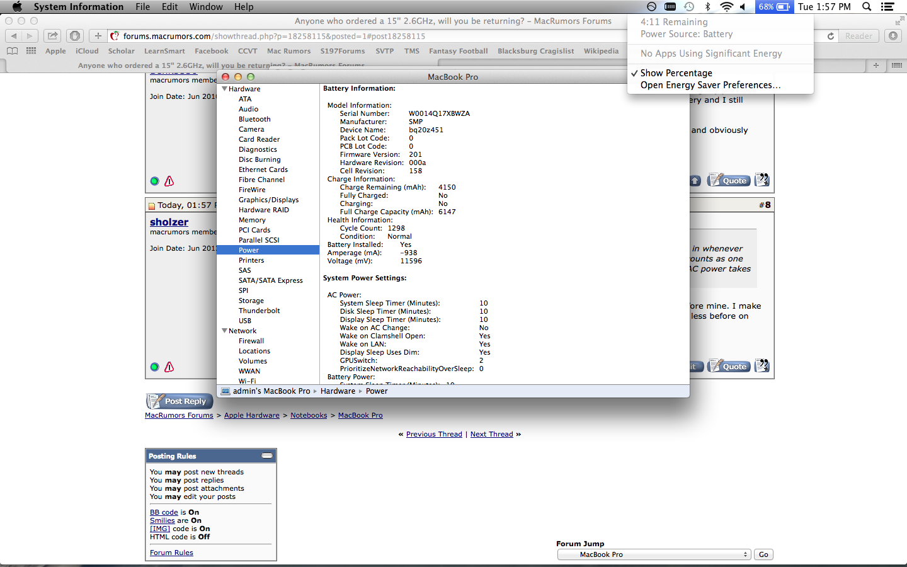This screenshot has height=567, width=907.
Task: Click the round gauge icon in menu bar
Action: [652, 7]
